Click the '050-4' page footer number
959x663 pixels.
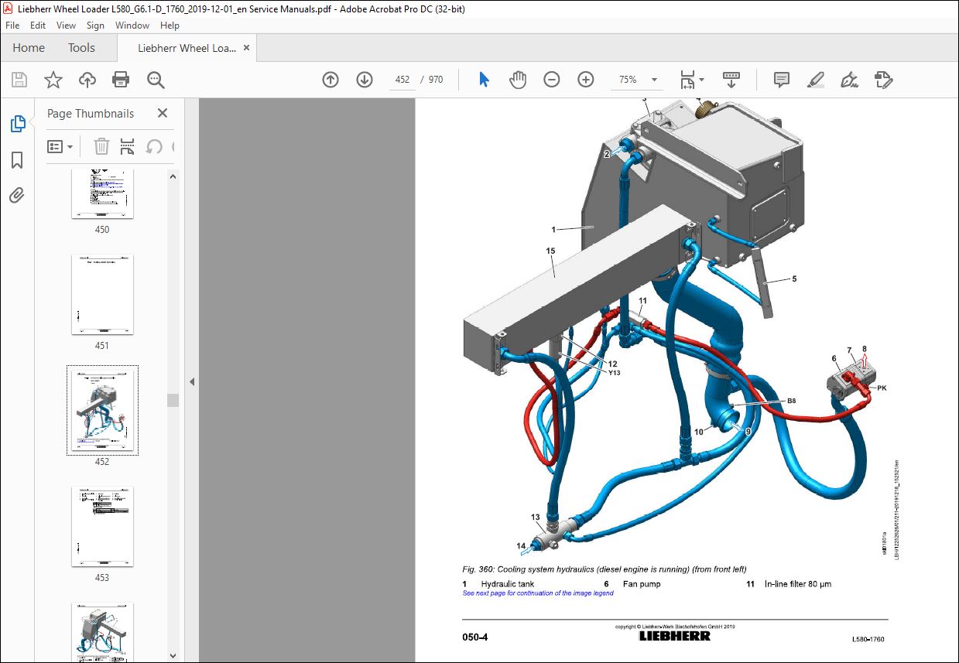475,637
